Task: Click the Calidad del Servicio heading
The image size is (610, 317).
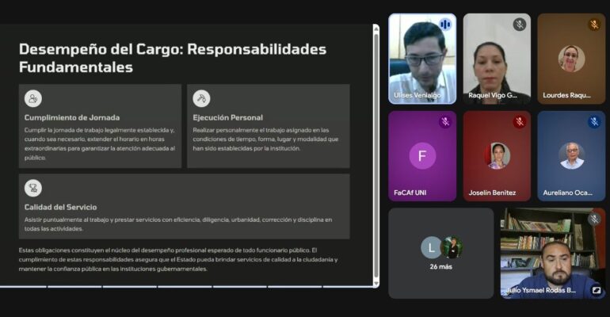Action: pyautogui.click(x=61, y=208)
